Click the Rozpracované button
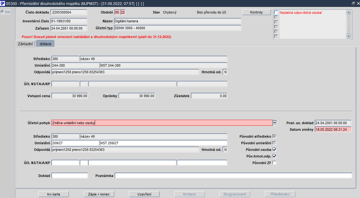 (235, 194)
